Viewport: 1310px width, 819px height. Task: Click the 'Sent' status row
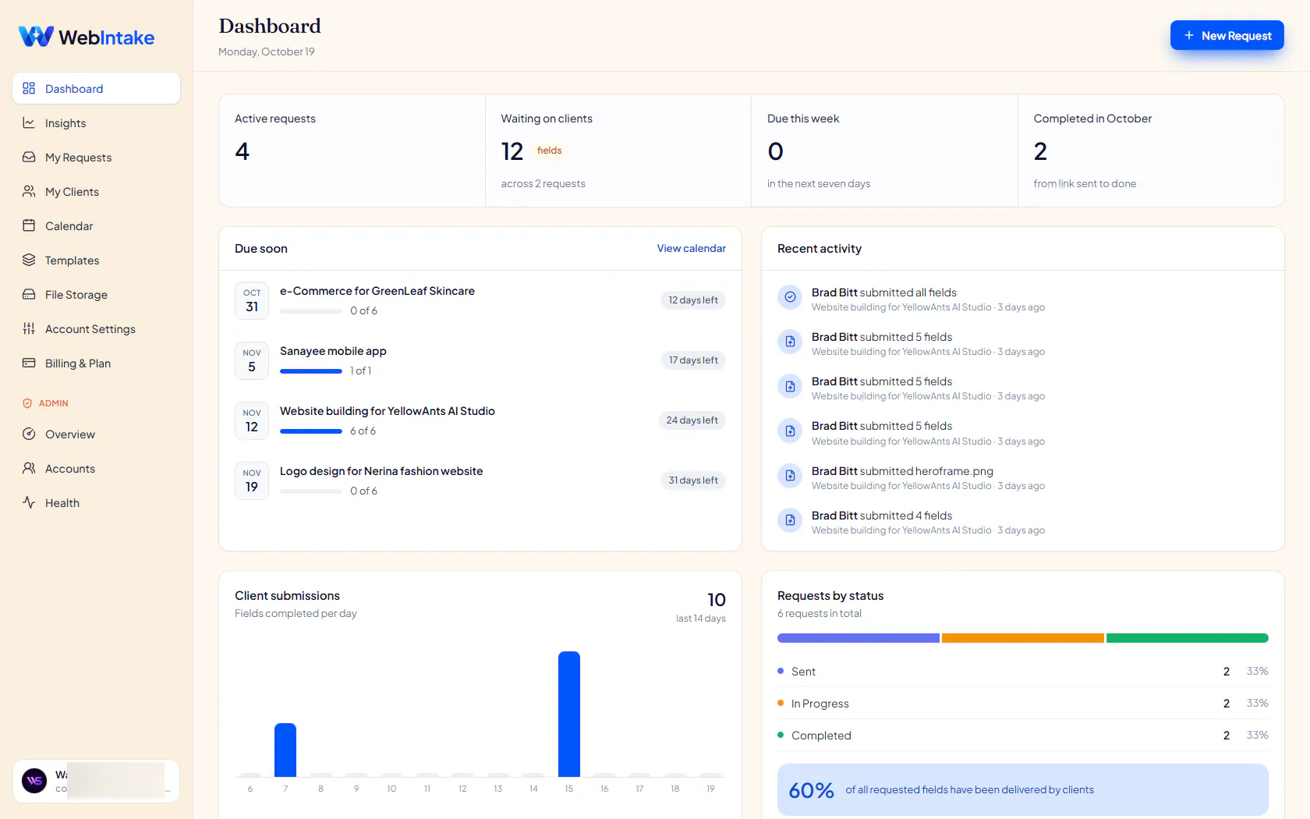pos(1022,671)
